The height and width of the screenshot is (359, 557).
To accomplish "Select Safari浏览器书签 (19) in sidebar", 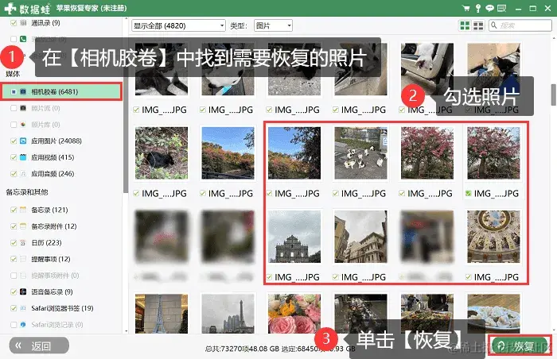I will pos(62,308).
